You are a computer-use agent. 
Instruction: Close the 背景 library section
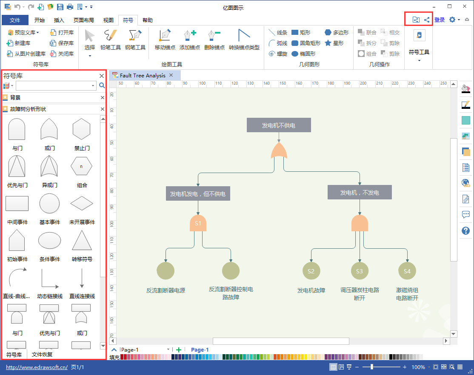click(103, 98)
